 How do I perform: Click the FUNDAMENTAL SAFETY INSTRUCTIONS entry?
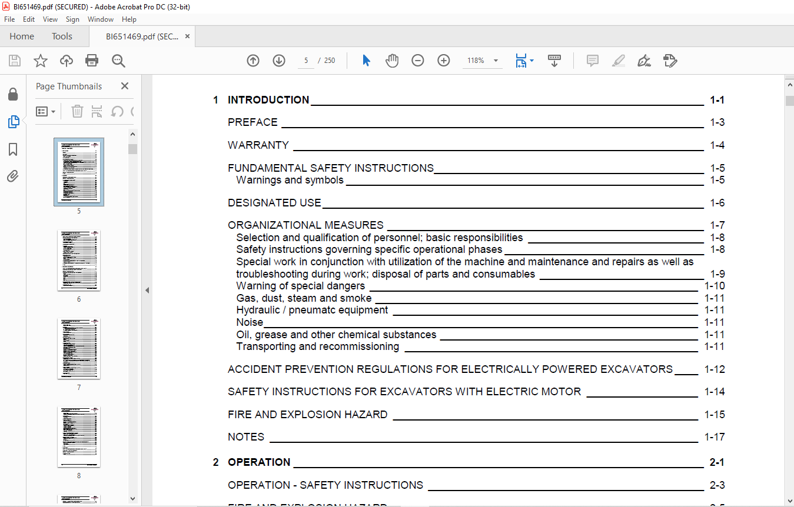pyautogui.click(x=331, y=168)
